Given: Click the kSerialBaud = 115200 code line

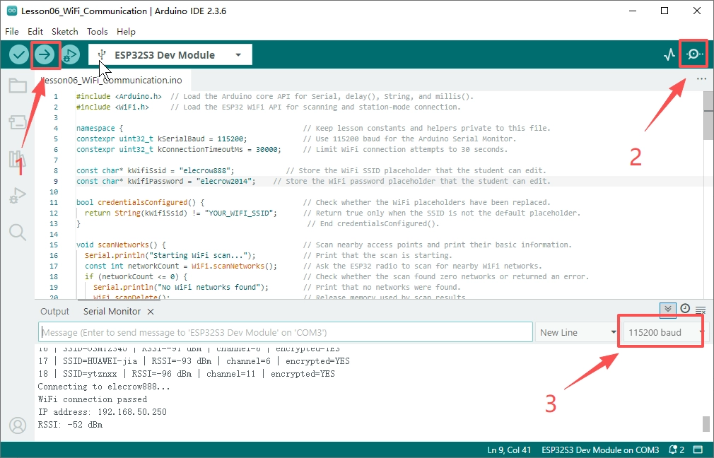Looking at the screenshot, I should 162,139.
